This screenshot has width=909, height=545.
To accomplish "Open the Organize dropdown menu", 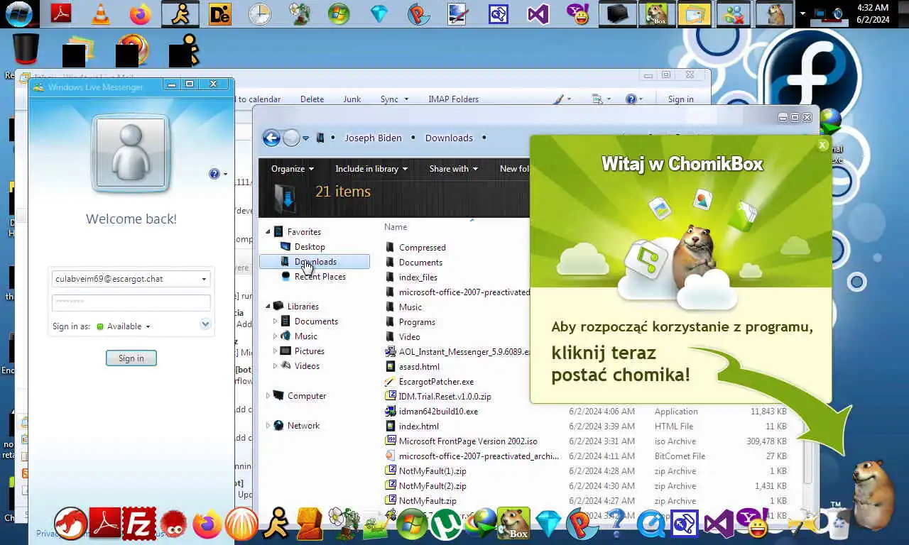I will point(293,169).
